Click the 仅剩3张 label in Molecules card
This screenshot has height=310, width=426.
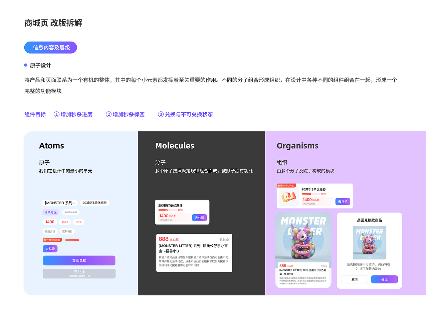224,239
